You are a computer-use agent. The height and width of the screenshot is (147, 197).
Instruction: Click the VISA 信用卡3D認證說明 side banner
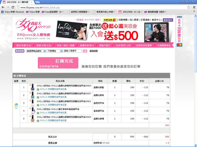point(179,31)
